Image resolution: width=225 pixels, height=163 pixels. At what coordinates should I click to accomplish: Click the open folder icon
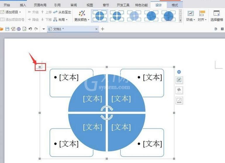pyautogui.click(x=1, y=29)
